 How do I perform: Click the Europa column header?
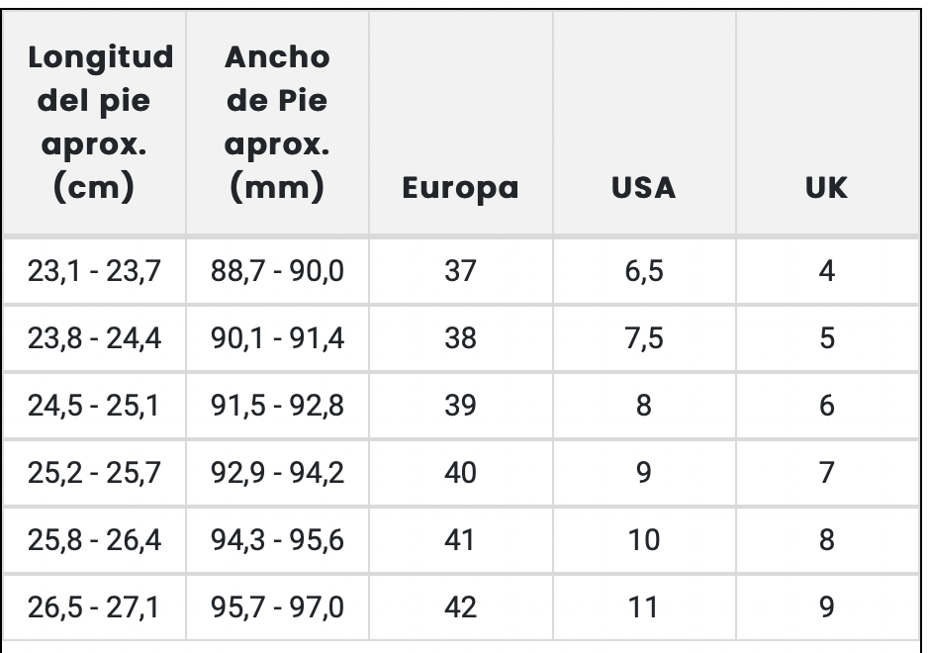point(460,188)
